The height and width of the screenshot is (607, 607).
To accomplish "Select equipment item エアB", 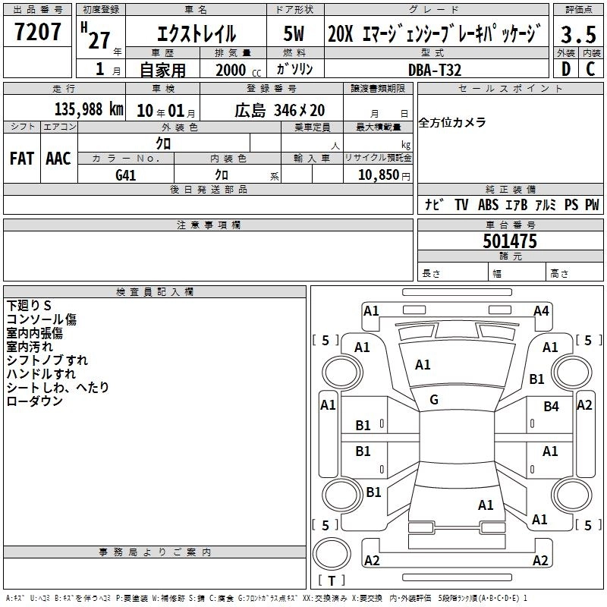I will [517, 204].
